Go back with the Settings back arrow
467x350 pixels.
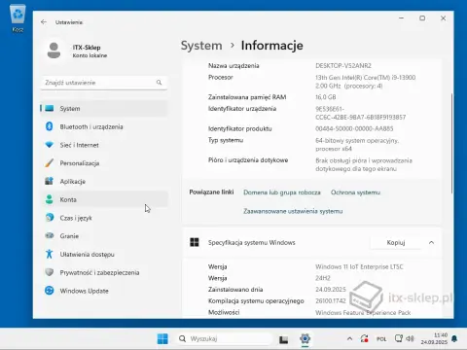point(44,22)
